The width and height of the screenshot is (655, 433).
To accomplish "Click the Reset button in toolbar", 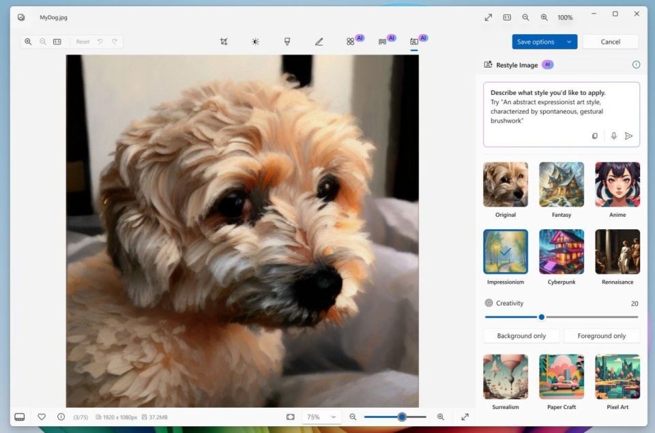I will tap(83, 42).
